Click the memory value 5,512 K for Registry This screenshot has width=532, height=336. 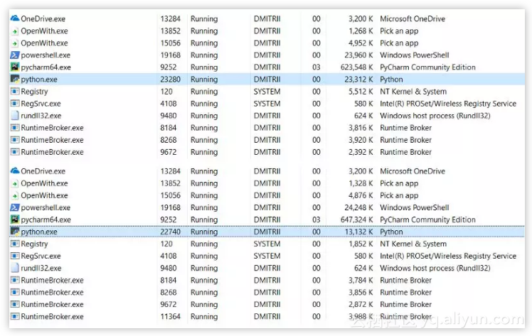click(361, 92)
